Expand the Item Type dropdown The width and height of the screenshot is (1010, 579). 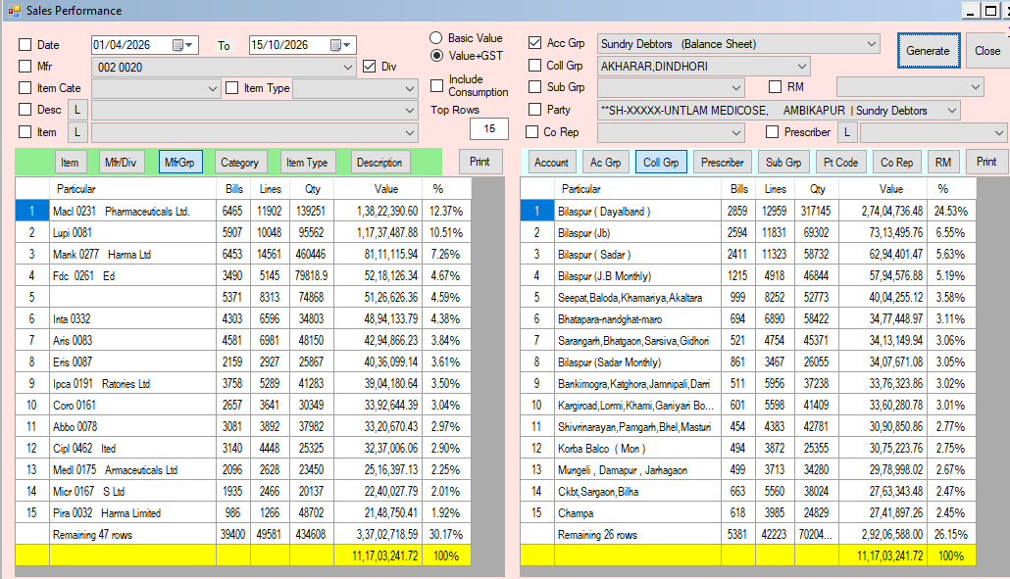pyautogui.click(x=410, y=89)
